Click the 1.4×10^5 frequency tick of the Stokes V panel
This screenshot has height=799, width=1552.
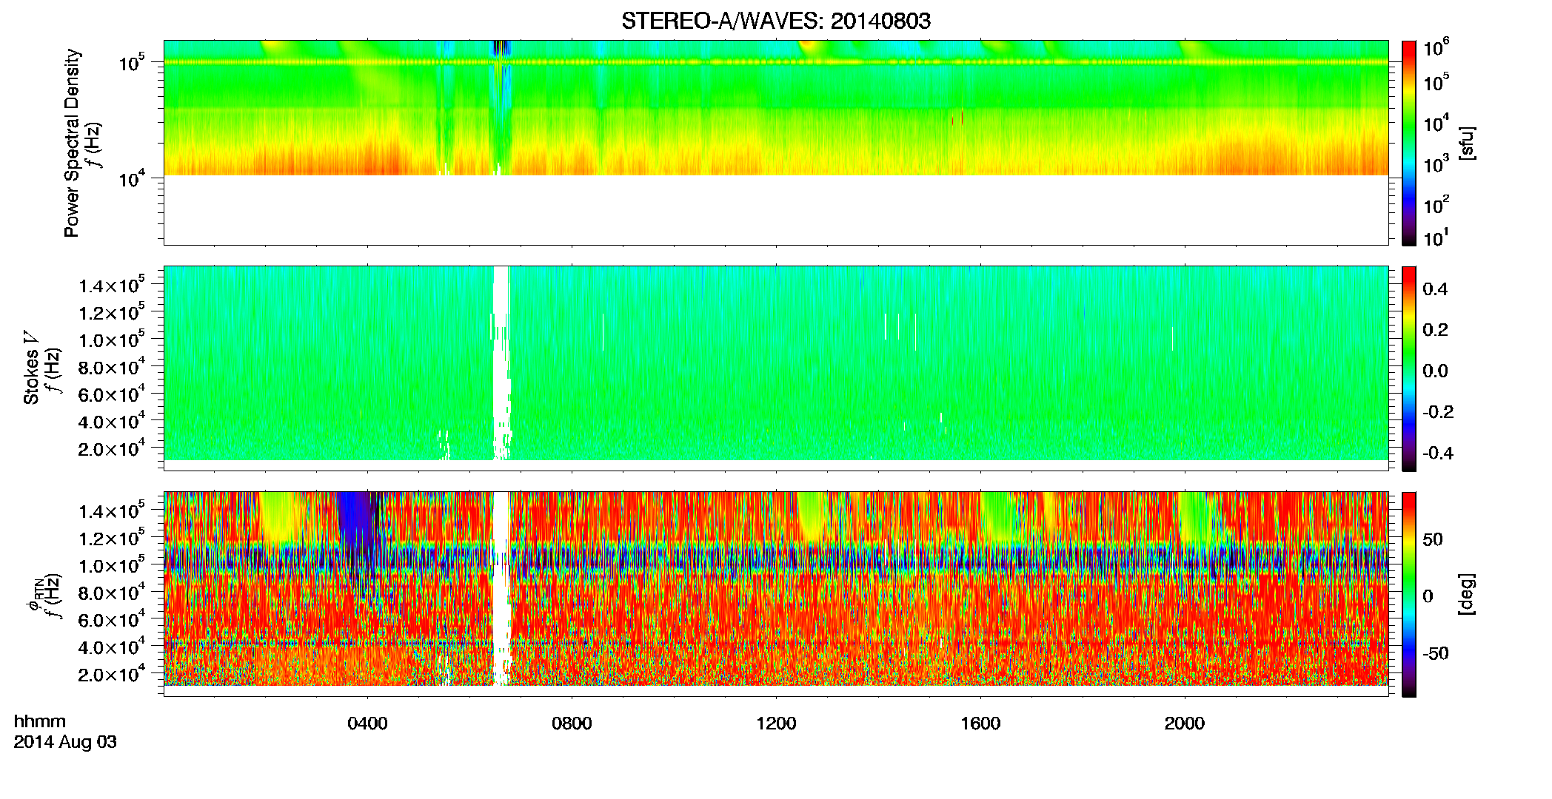pyautogui.click(x=112, y=286)
